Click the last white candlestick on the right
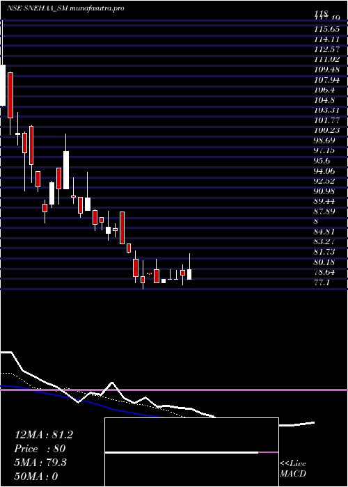Screen dimensions: 348x487 (189, 274)
